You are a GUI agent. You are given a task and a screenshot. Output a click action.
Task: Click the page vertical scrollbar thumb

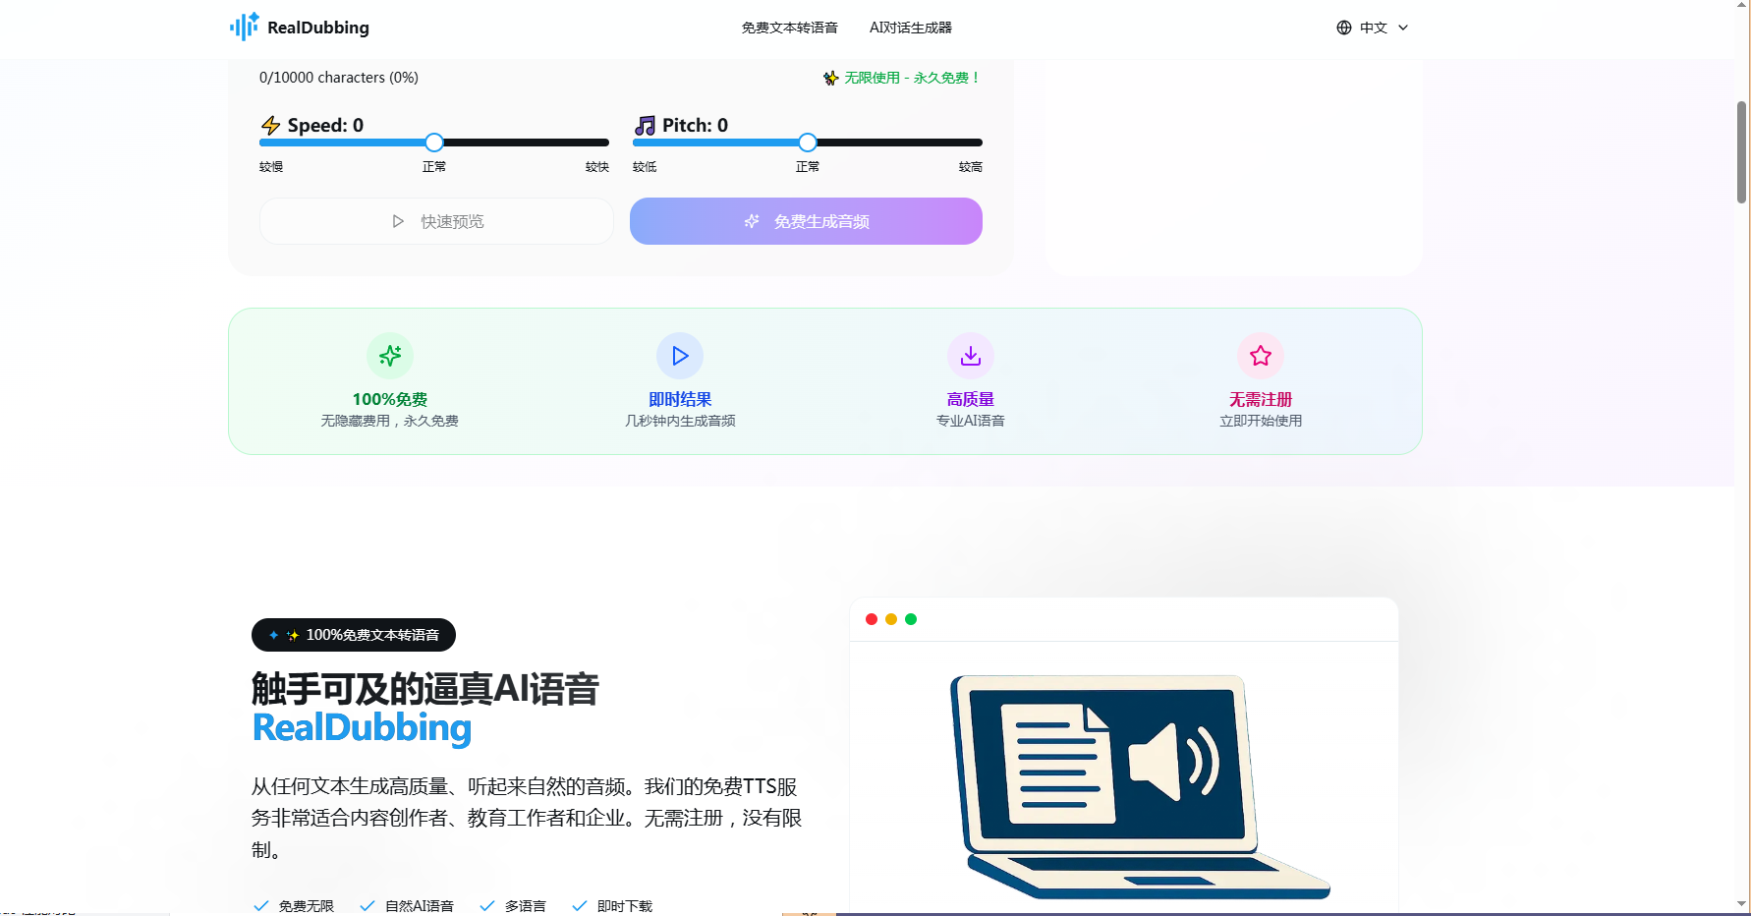pos(1741,152)
